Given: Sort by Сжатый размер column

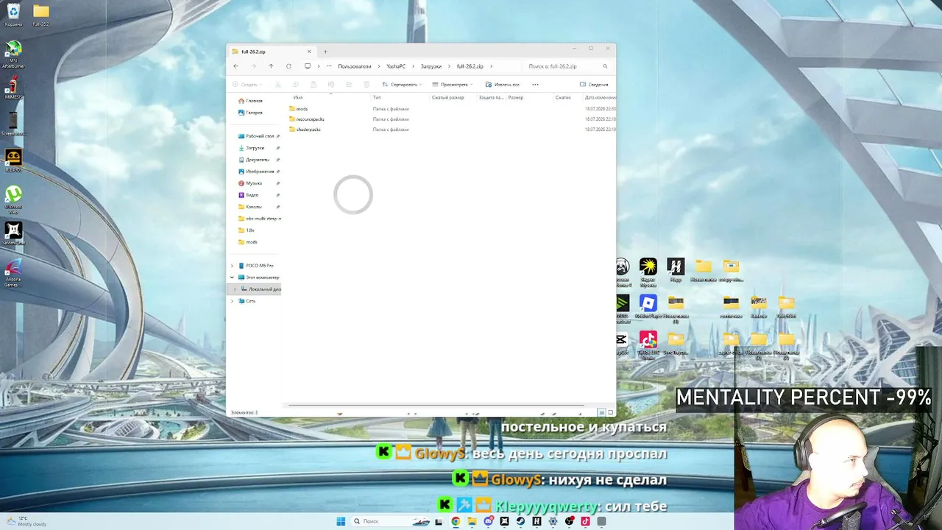Looking at the screenshot, I should click(447, 97).
